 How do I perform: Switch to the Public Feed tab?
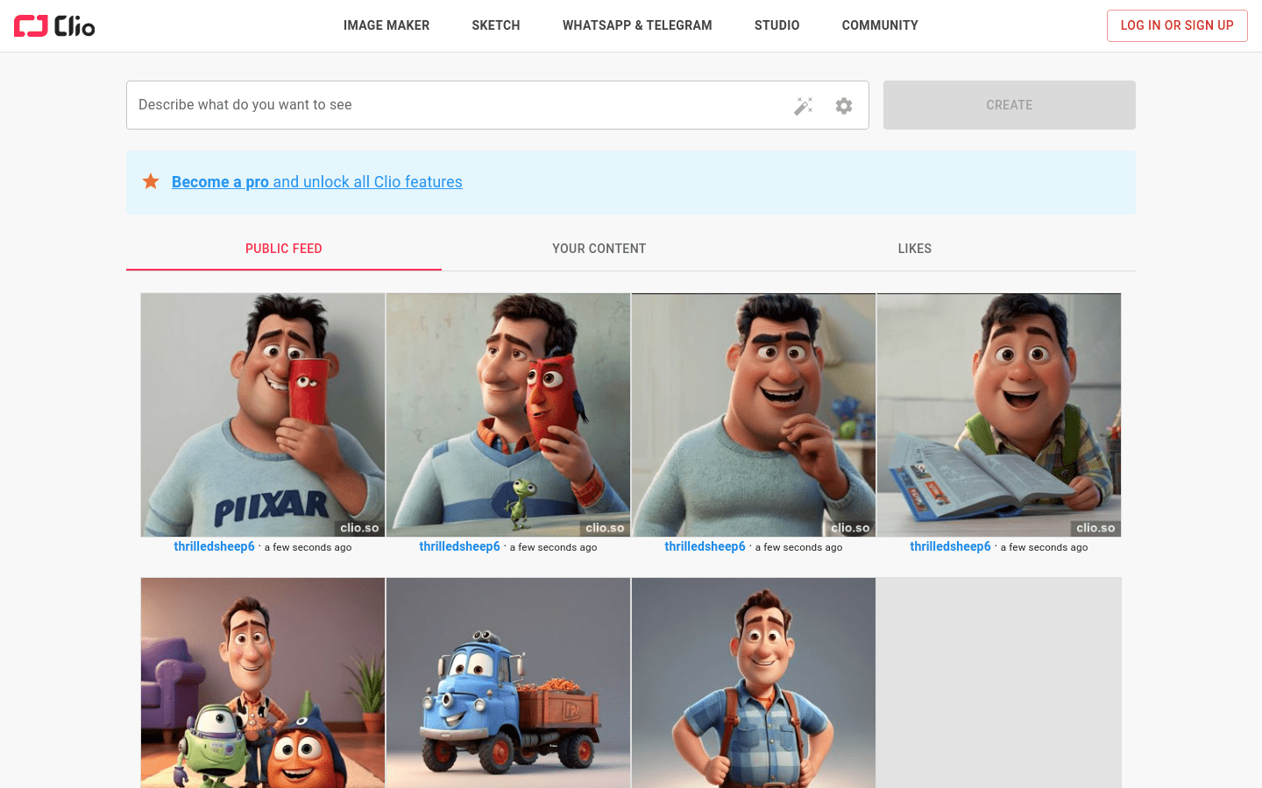(284, 249)
